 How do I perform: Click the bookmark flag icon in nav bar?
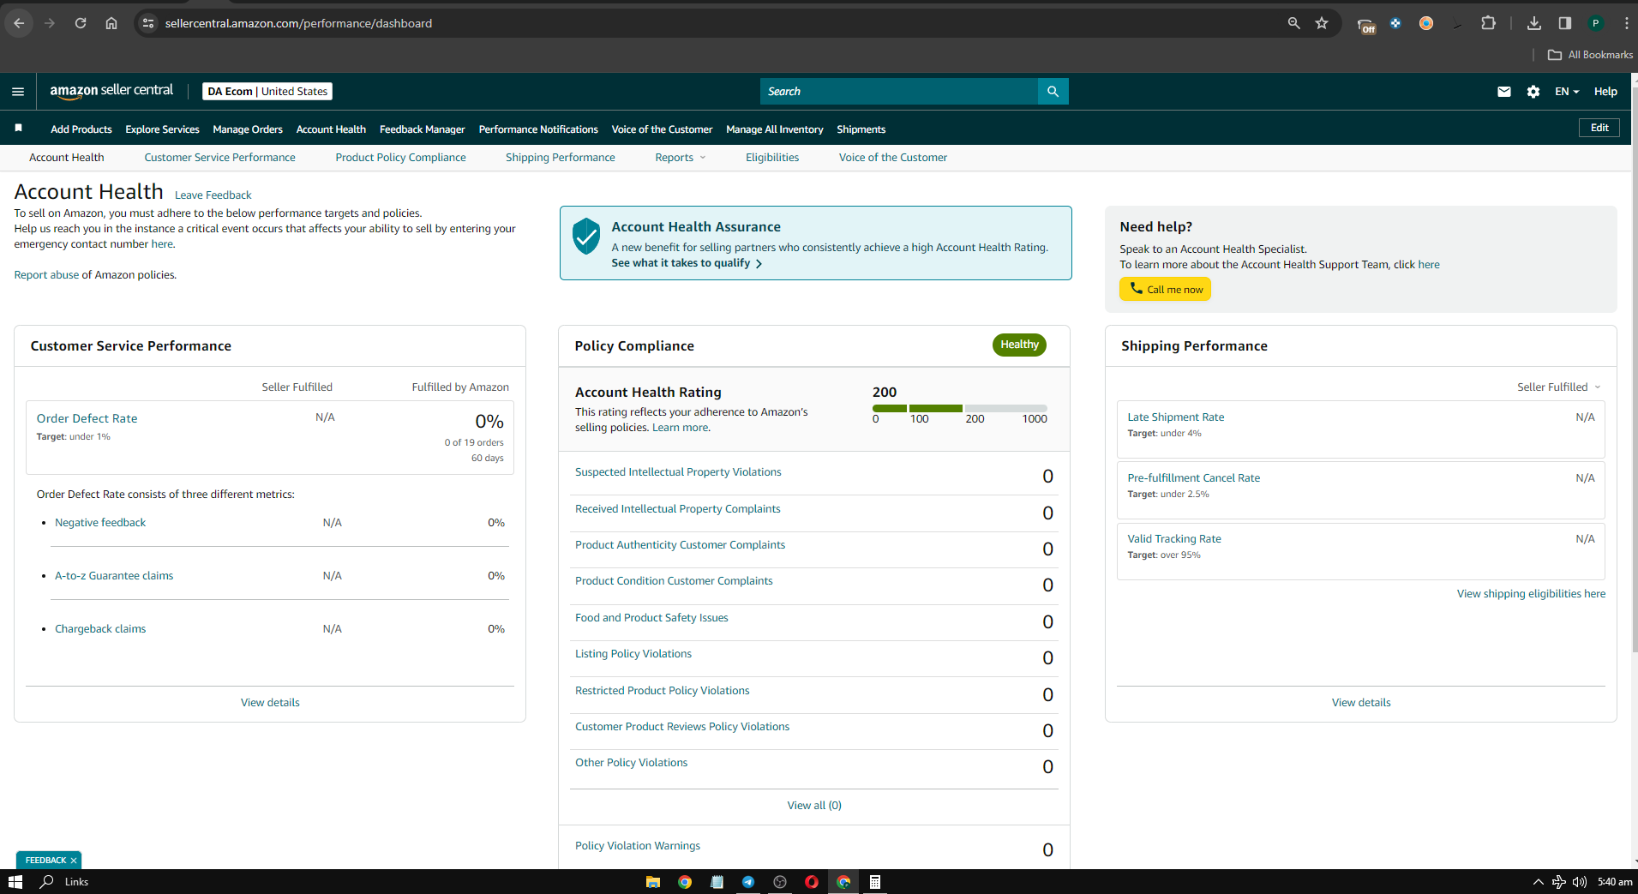click(18, 129)
